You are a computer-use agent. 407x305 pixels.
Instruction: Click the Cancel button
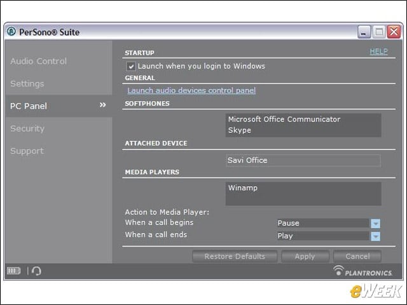tap(357, 256)
